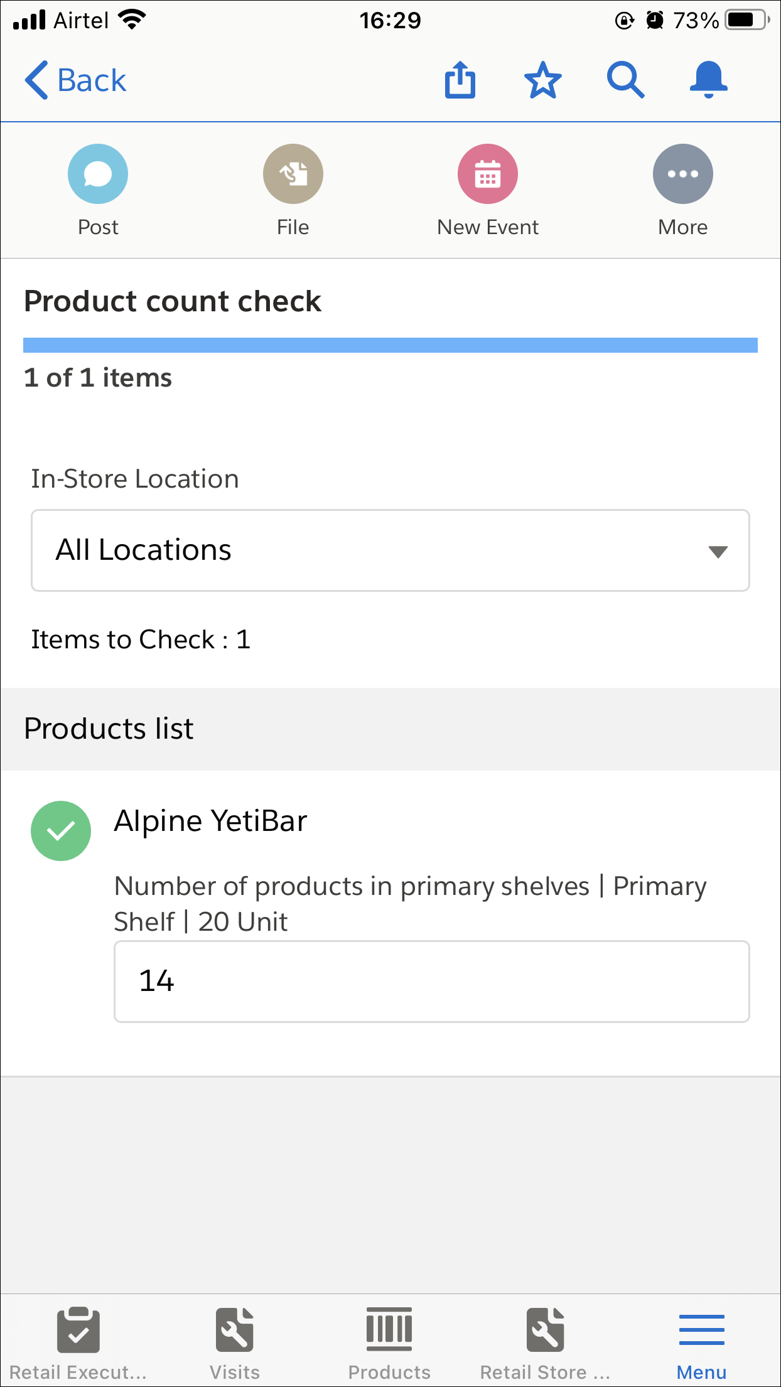Toggle the Alpine YetiBar completion checkmark
This screenshot has width=781, height=1387.
click(x=61, y=830)
